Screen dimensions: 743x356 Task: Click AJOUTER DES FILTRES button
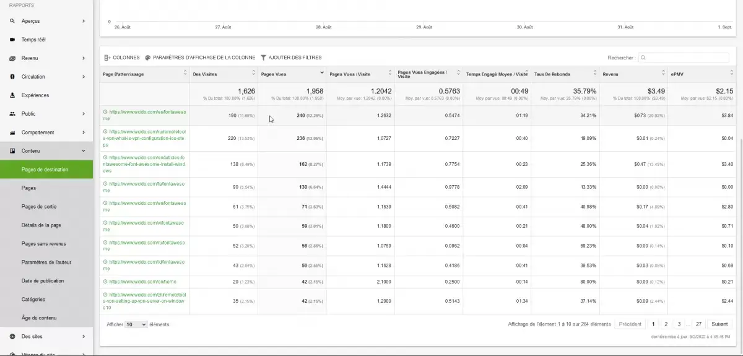tap(291, 58)
